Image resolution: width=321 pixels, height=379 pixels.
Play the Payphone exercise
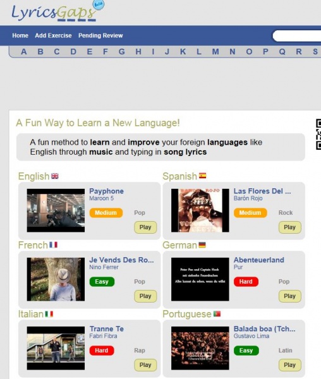click(145, 227)
